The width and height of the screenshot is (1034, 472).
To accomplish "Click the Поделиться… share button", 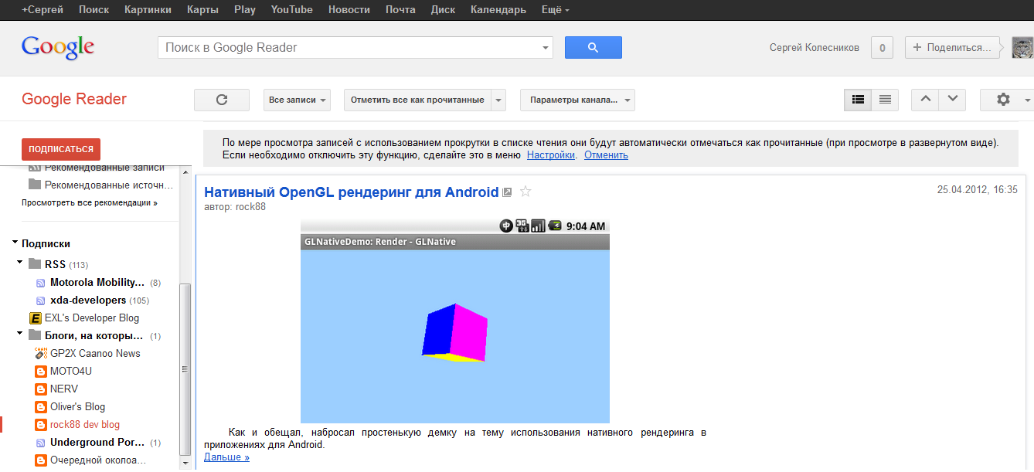I will tap(952, 47).
